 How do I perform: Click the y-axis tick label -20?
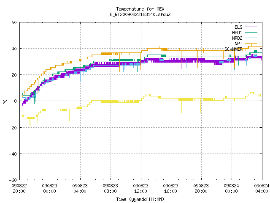[x=13, y=128]
